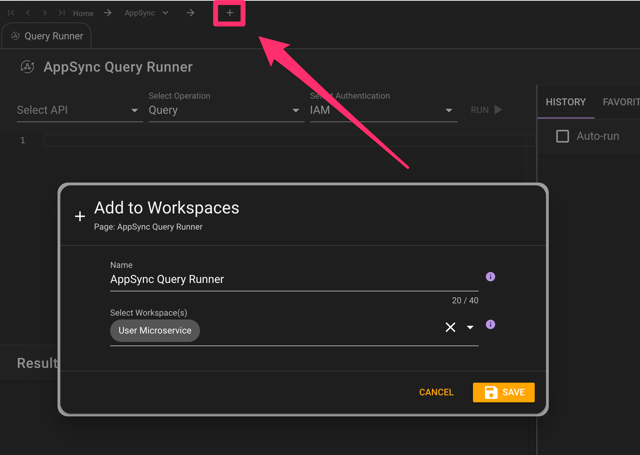The image size is (640, 455).
Task: Click the 20 / 40 character counter
Action: pos(465,301)
